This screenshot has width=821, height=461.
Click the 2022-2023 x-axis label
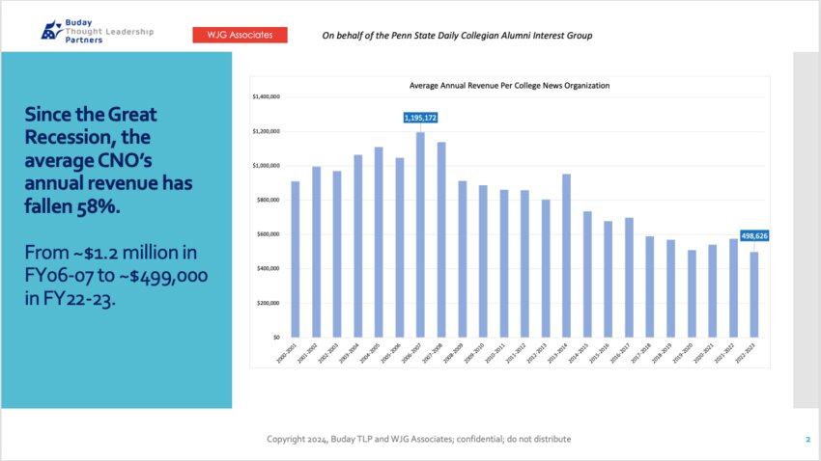[746, 353]
